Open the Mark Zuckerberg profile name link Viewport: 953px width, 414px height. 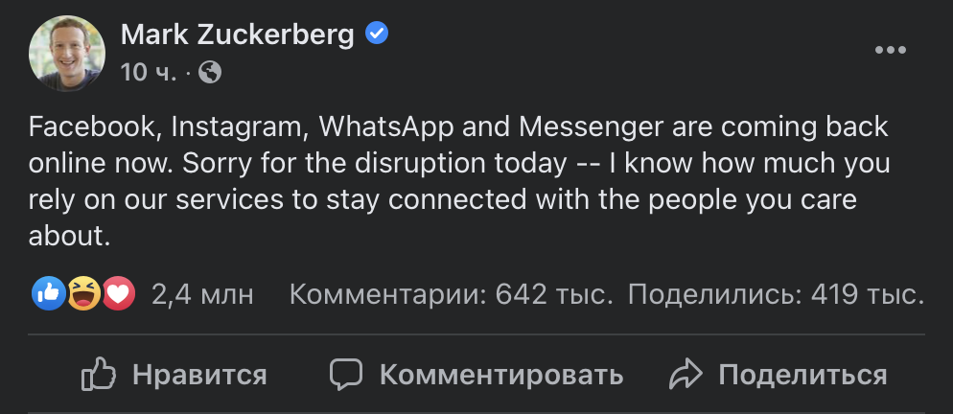237,35
